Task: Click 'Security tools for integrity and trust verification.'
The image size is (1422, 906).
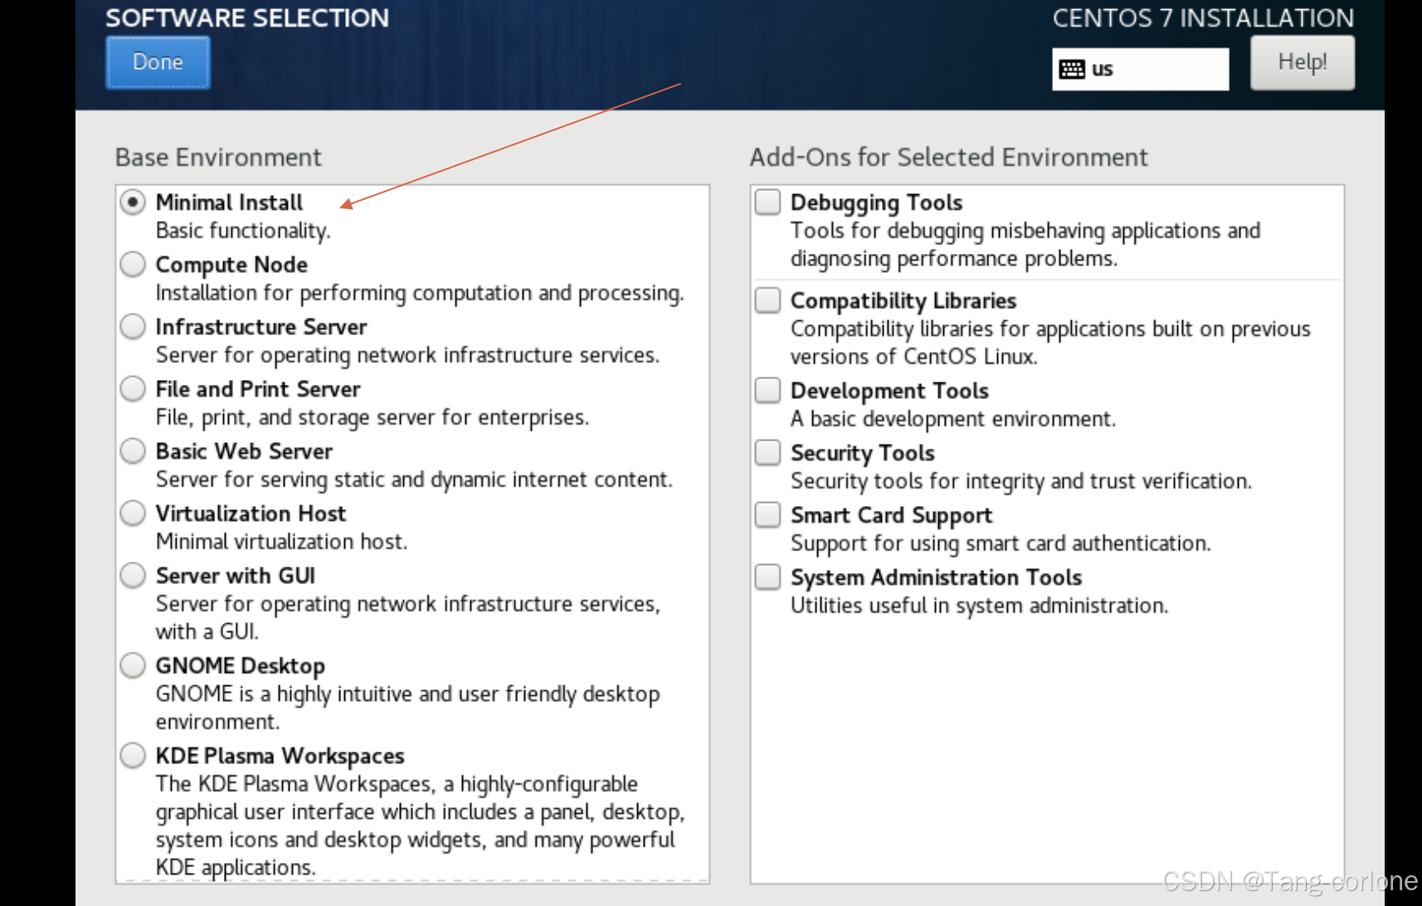Action: (1021, 481)
